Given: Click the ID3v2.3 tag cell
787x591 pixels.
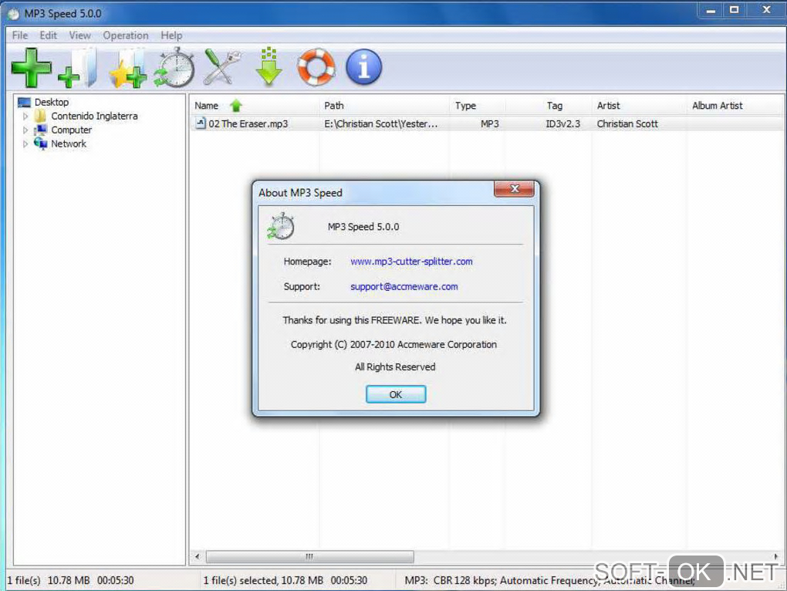Looking at the screenshot, I should (x=562, y=123).
